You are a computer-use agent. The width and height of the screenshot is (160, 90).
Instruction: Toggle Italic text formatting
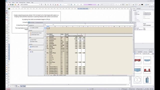118,4
